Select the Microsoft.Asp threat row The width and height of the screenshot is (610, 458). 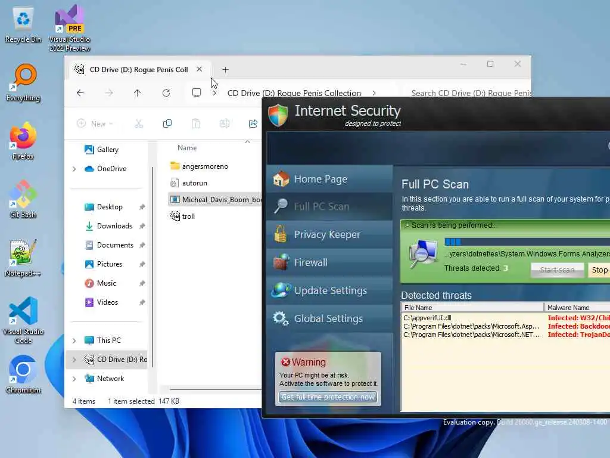pyautogui.click(x=506, y=326)
